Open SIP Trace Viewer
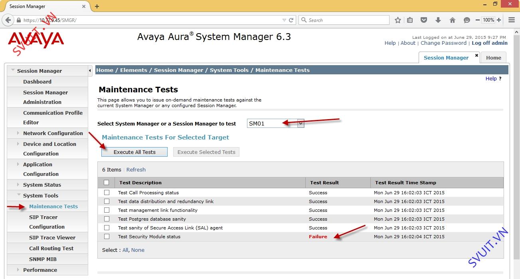The width and height of the screenshot is (520, 279). (52, 237)
